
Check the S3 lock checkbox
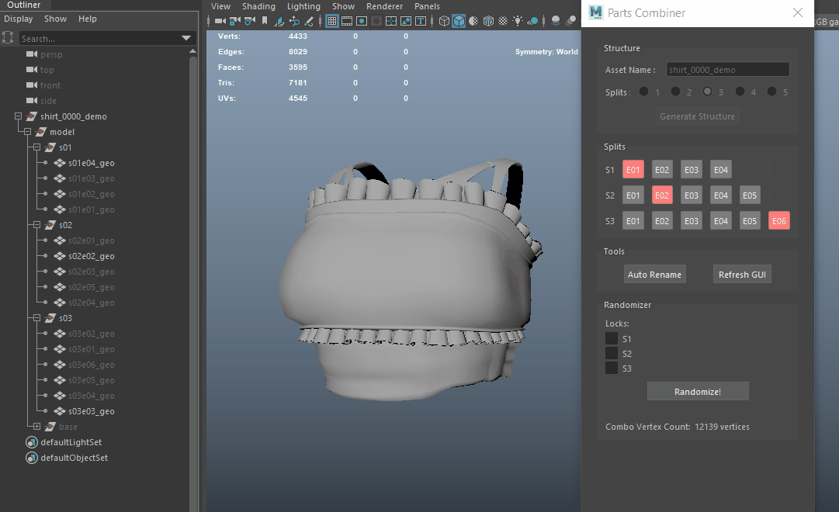pos(612,368)
